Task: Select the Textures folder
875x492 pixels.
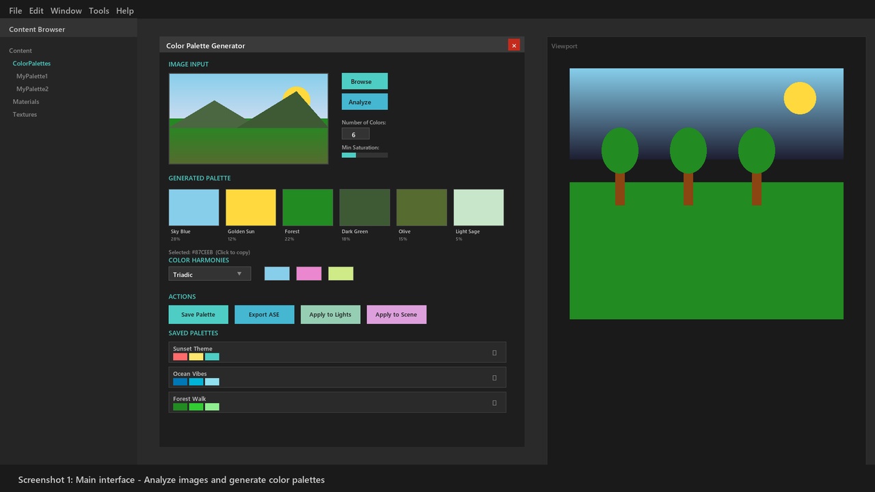Action: pos(25,115)
